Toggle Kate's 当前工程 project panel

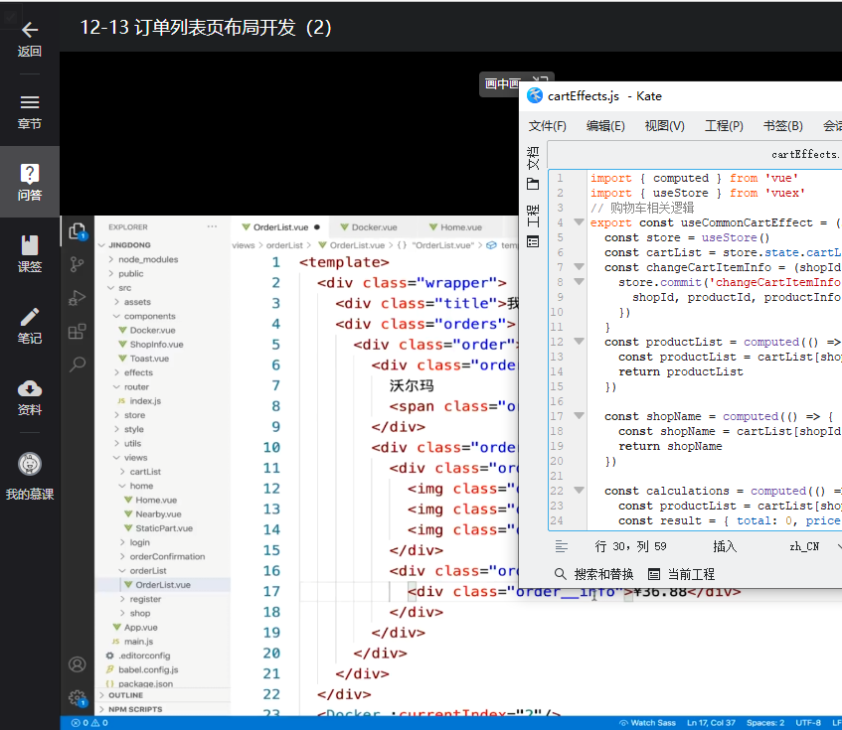(x=681, y=574)
